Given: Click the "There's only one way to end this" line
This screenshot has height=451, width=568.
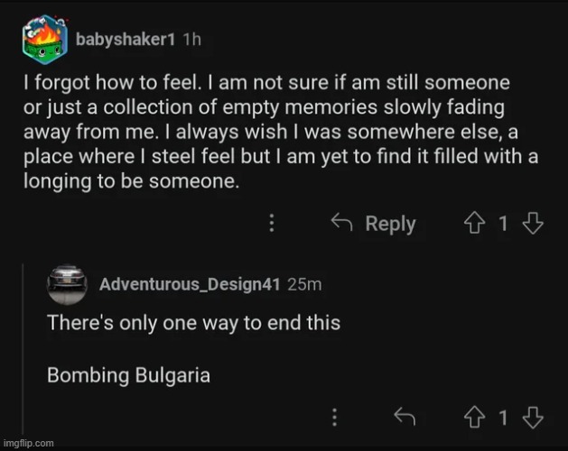Looking at the screenshot, I should (x=193, y=322).
